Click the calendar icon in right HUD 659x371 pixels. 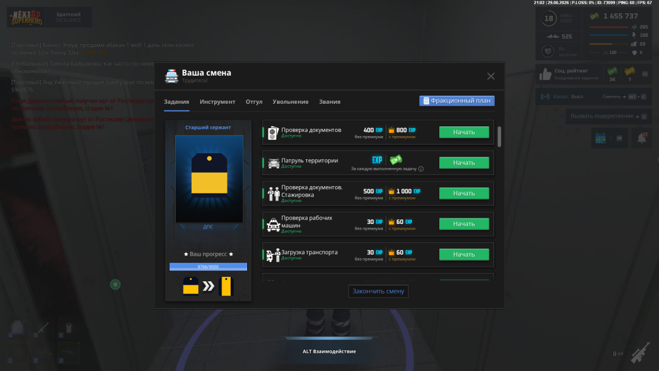tap(600, 138)
